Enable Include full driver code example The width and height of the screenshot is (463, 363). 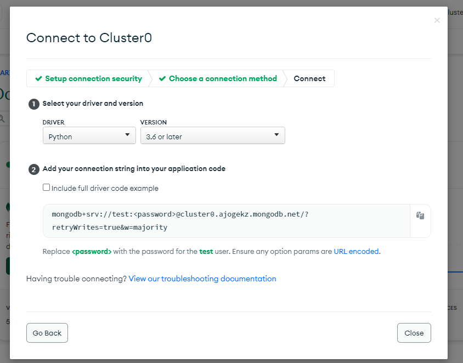47,188
